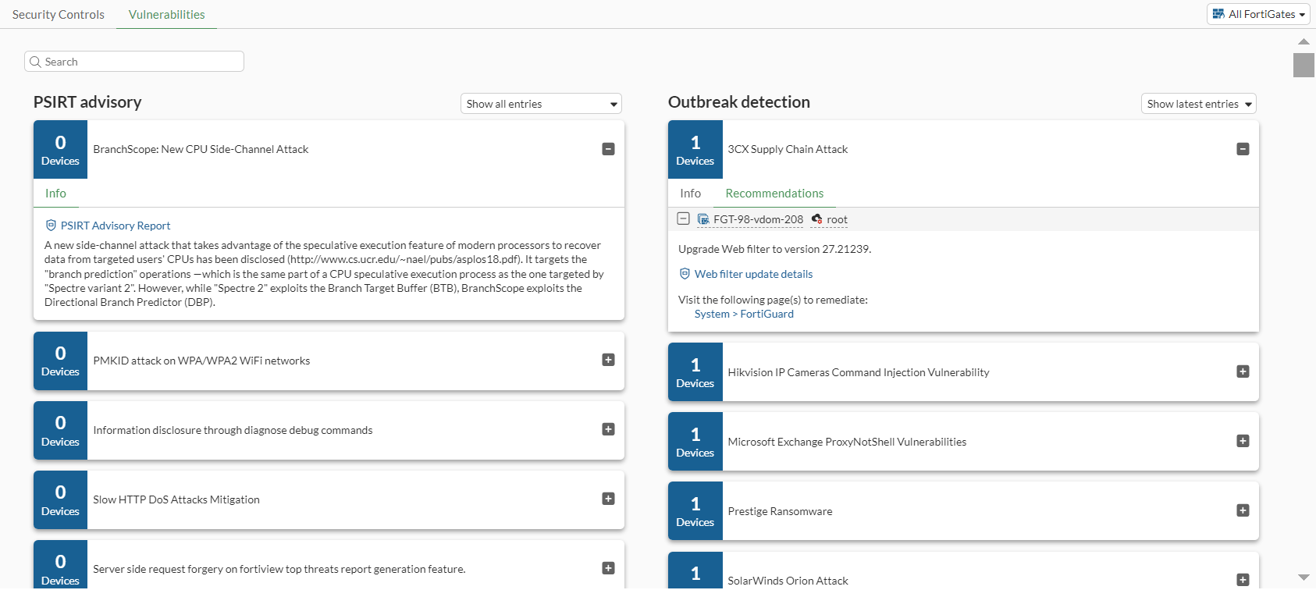Collapse the 3CX Supply Chain Attack card

(x=1243, y=149)
